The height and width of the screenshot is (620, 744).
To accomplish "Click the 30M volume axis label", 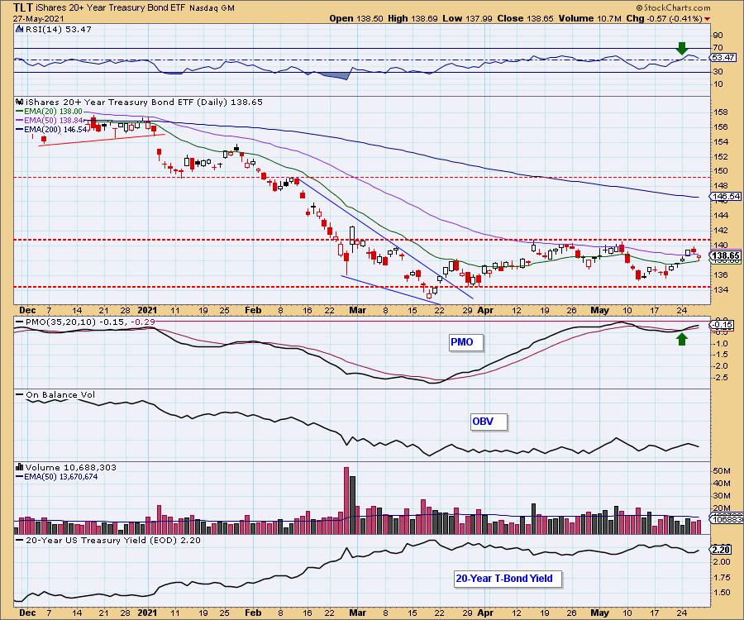I will 722,496.
